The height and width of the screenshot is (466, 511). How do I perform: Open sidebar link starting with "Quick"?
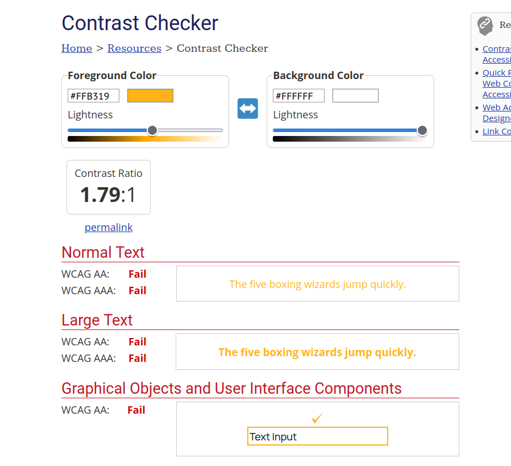tap(496, 73)
